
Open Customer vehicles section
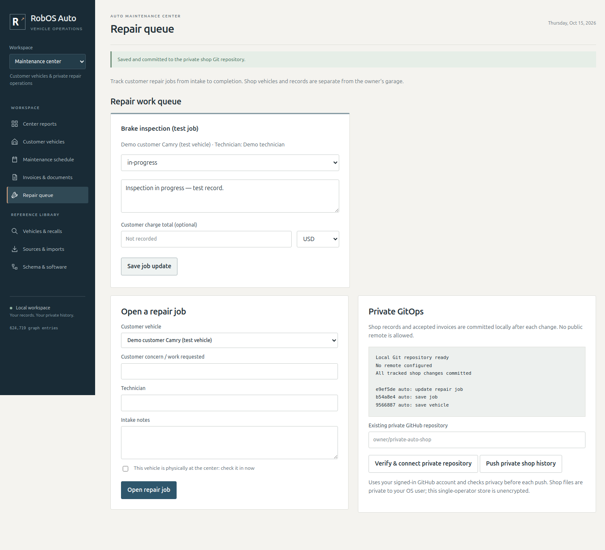[x=48, y=142]
